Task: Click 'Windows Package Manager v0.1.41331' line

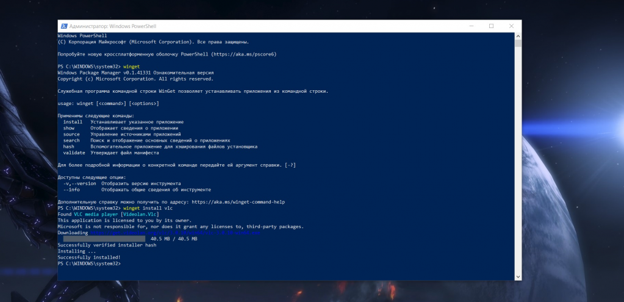Action: pos(135,73)
